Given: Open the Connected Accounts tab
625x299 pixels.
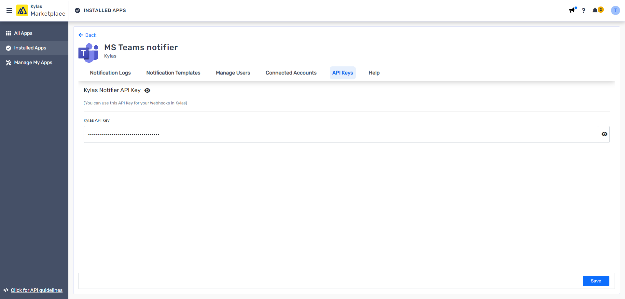Looking at the screenshot, I should pyautogui.click(x=291, y=73).
